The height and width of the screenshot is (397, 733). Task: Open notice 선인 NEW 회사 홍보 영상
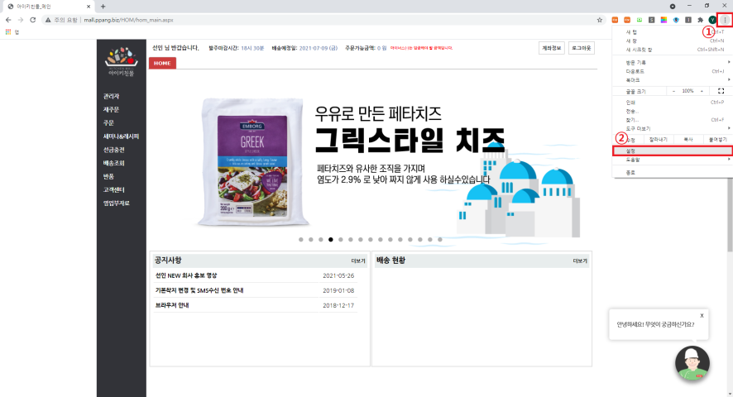186,276
